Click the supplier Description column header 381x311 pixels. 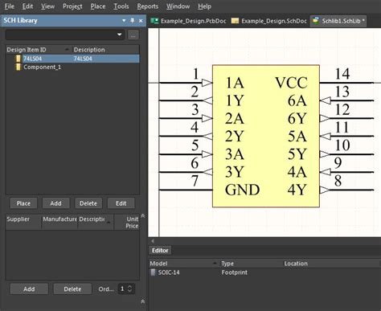coord(96,222)
